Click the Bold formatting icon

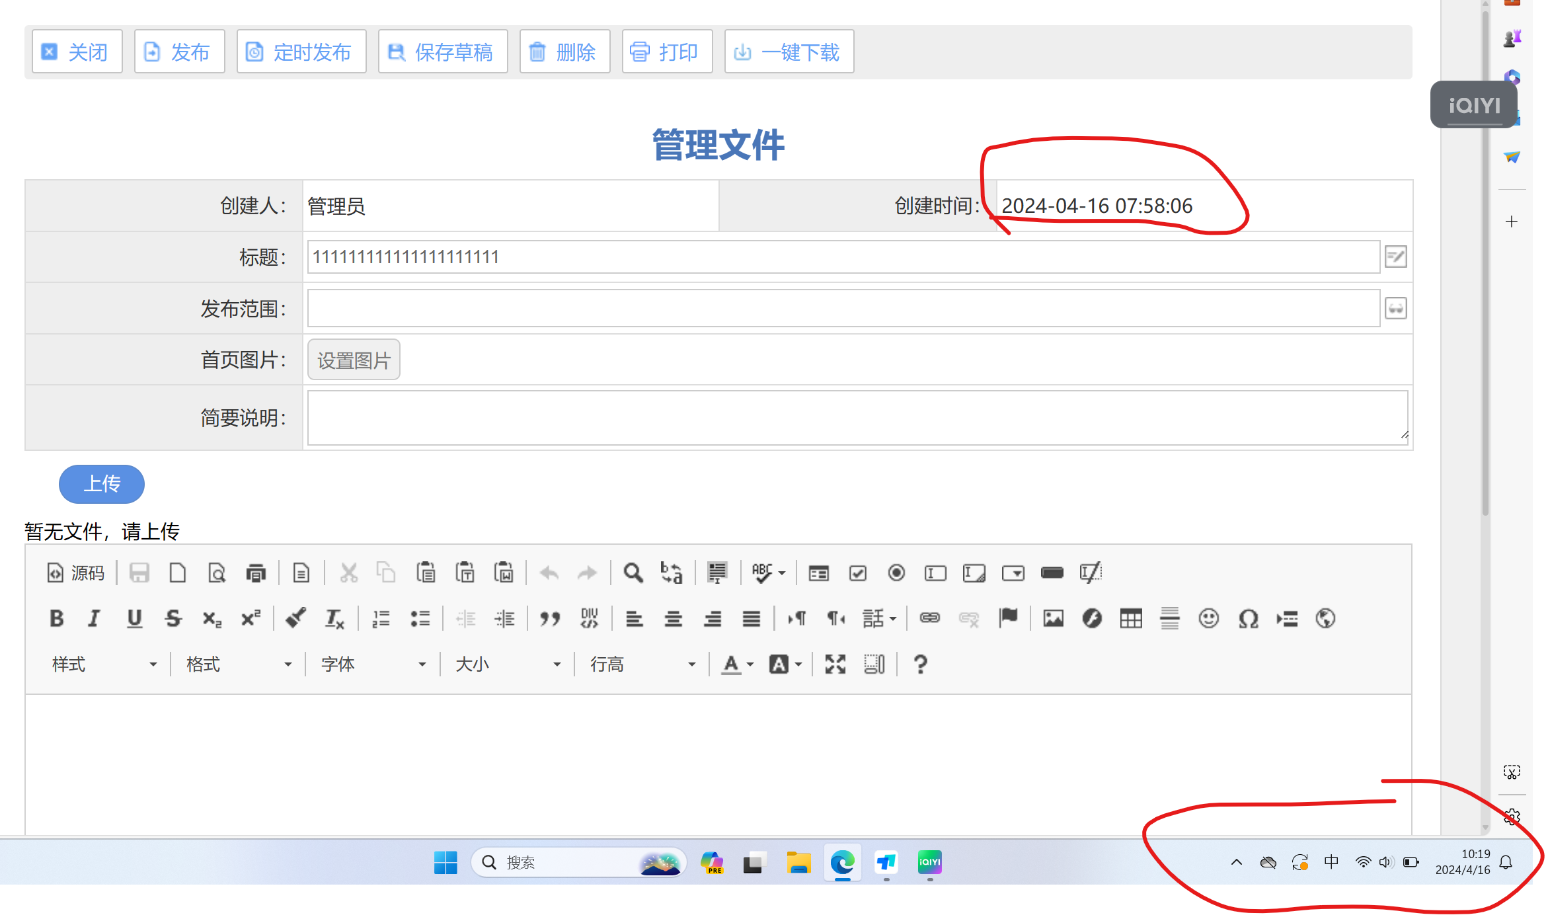57,619
